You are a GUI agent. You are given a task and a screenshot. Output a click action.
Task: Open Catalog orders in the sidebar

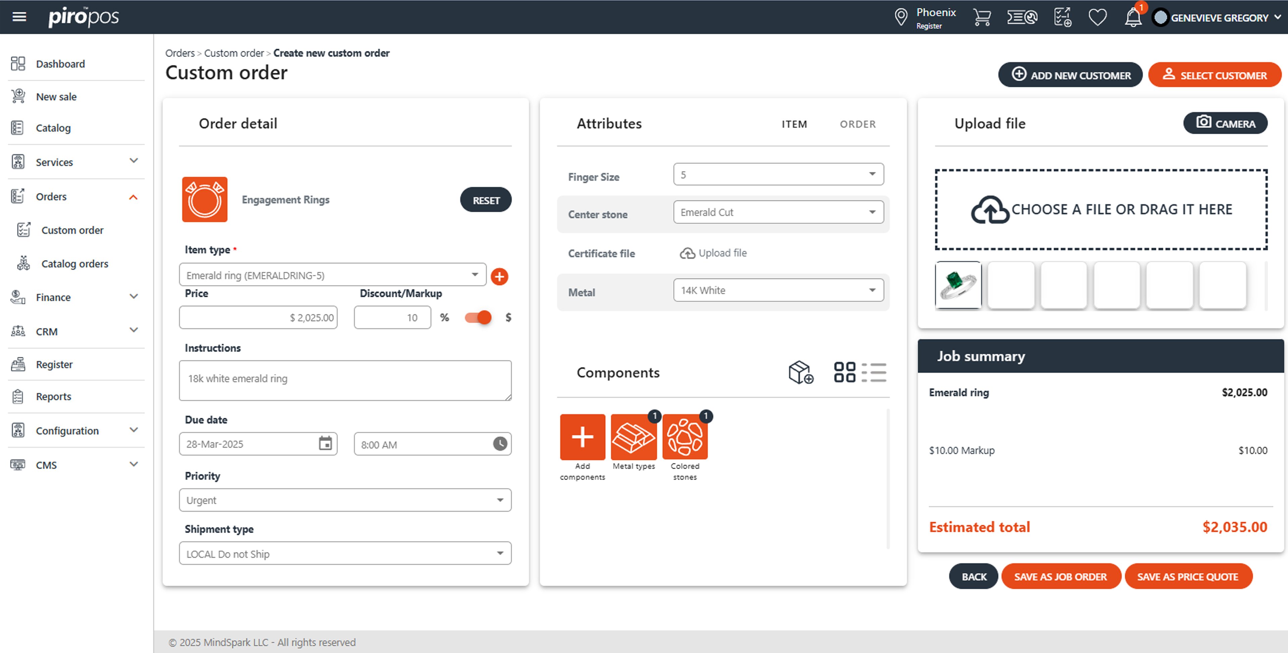74,264
